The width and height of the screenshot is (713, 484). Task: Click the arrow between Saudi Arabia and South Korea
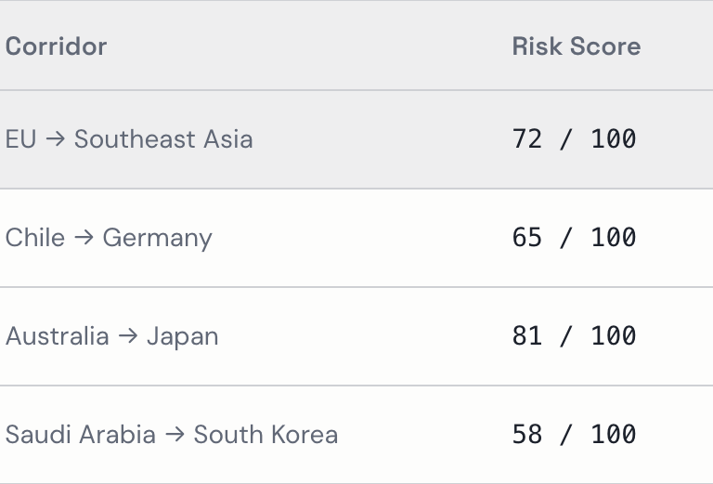(175, 435)
